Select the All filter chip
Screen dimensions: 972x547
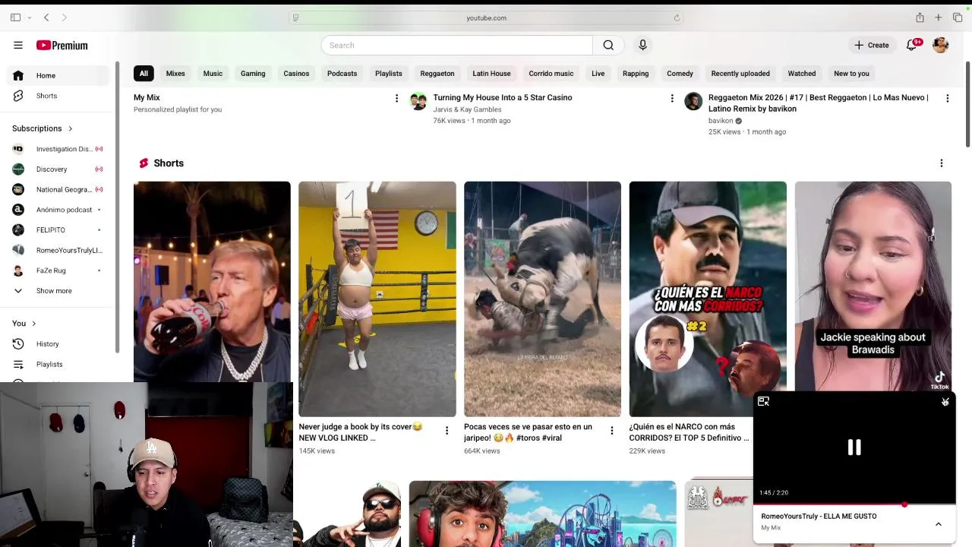pos(144,74)
